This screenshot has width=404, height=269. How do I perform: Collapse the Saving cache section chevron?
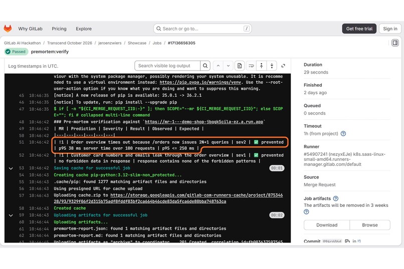(x=11, y=168)
